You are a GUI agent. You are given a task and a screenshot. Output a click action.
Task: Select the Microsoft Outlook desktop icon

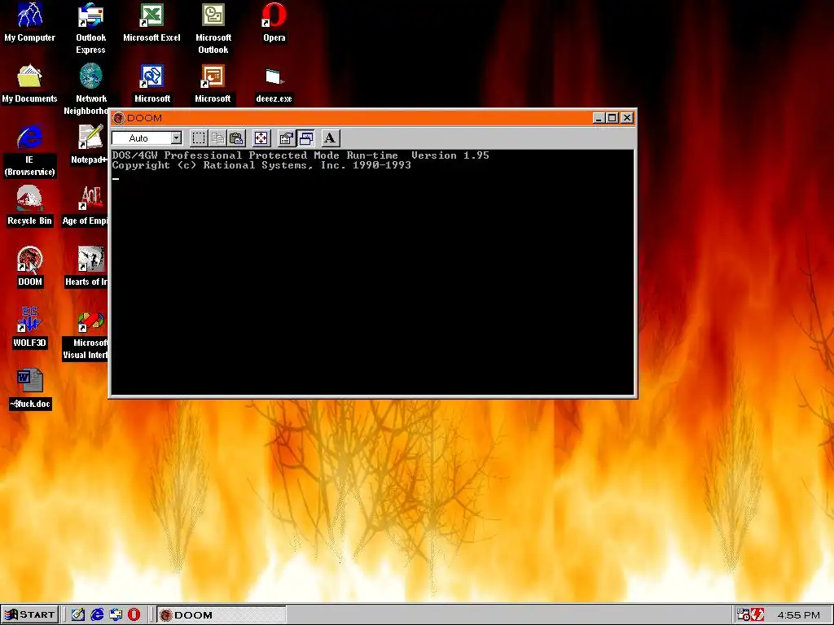[213, 28]
